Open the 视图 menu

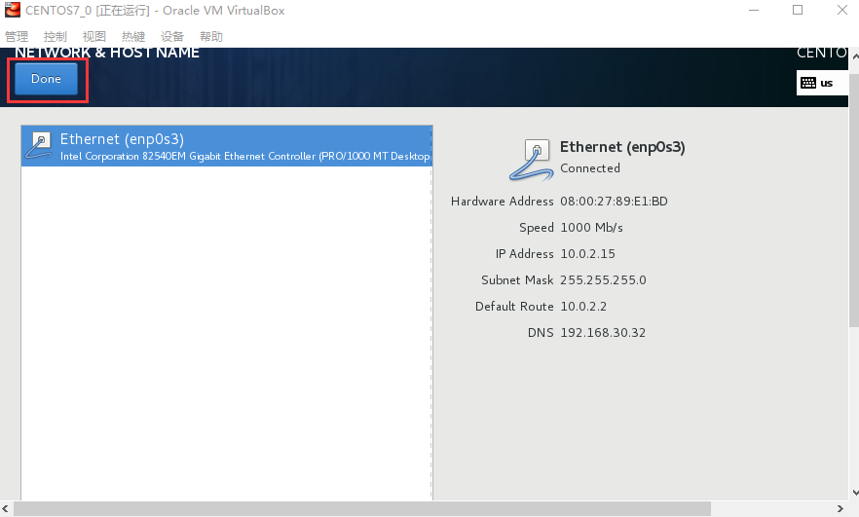point(94,37)
